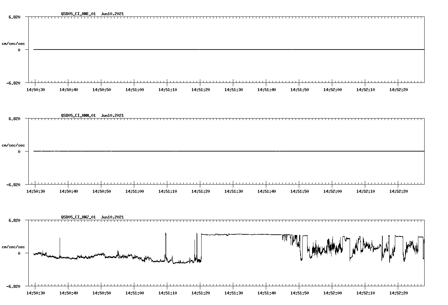
Task: Click the 14:51:50 time label on HNZ plot
Action: (x=300, y=293)
